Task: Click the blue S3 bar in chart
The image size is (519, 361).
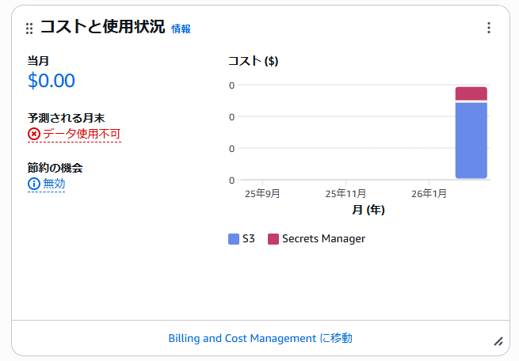Action: 471,140
